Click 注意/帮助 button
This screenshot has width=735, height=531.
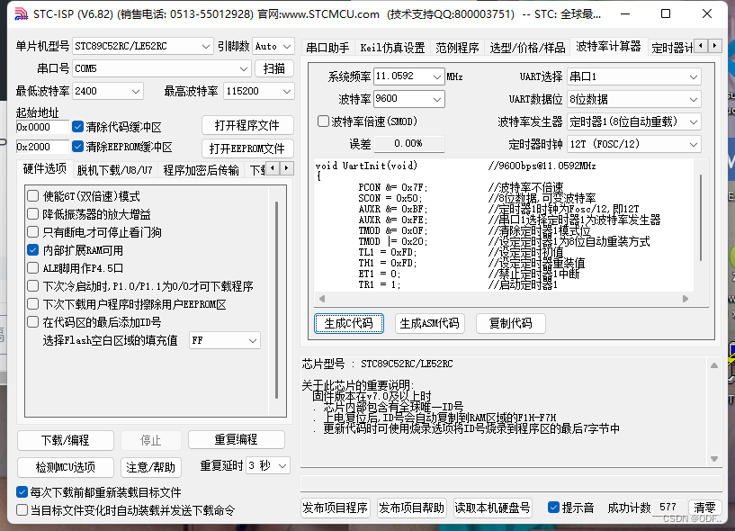(150, 467)
